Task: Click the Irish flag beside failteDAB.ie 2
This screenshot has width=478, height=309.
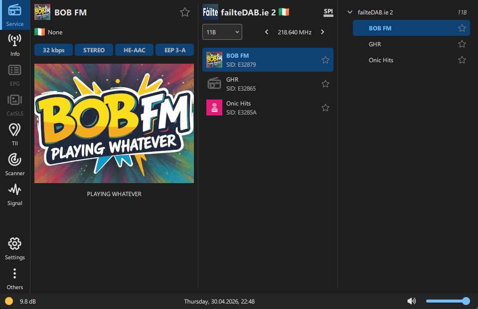Action: point(284,12)
